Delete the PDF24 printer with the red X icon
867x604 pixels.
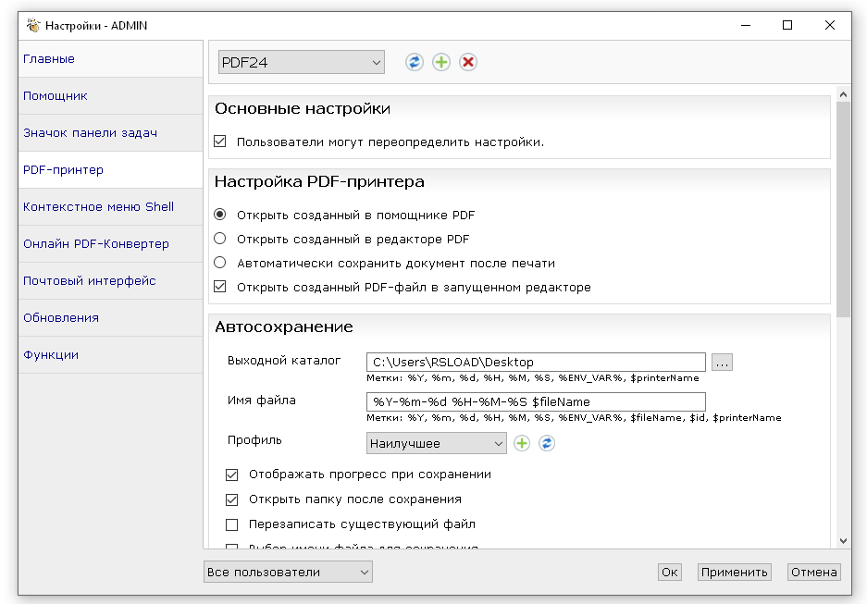click(468, 62)
